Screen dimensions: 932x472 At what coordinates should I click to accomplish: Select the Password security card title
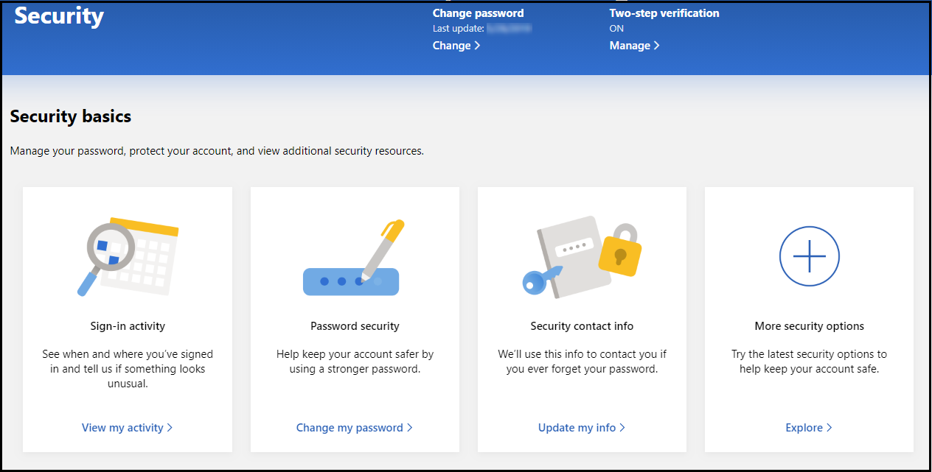click(355, 326)
